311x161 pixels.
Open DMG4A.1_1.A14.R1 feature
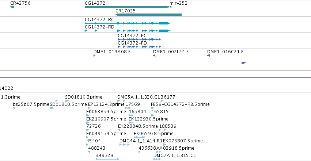(125, 145)
